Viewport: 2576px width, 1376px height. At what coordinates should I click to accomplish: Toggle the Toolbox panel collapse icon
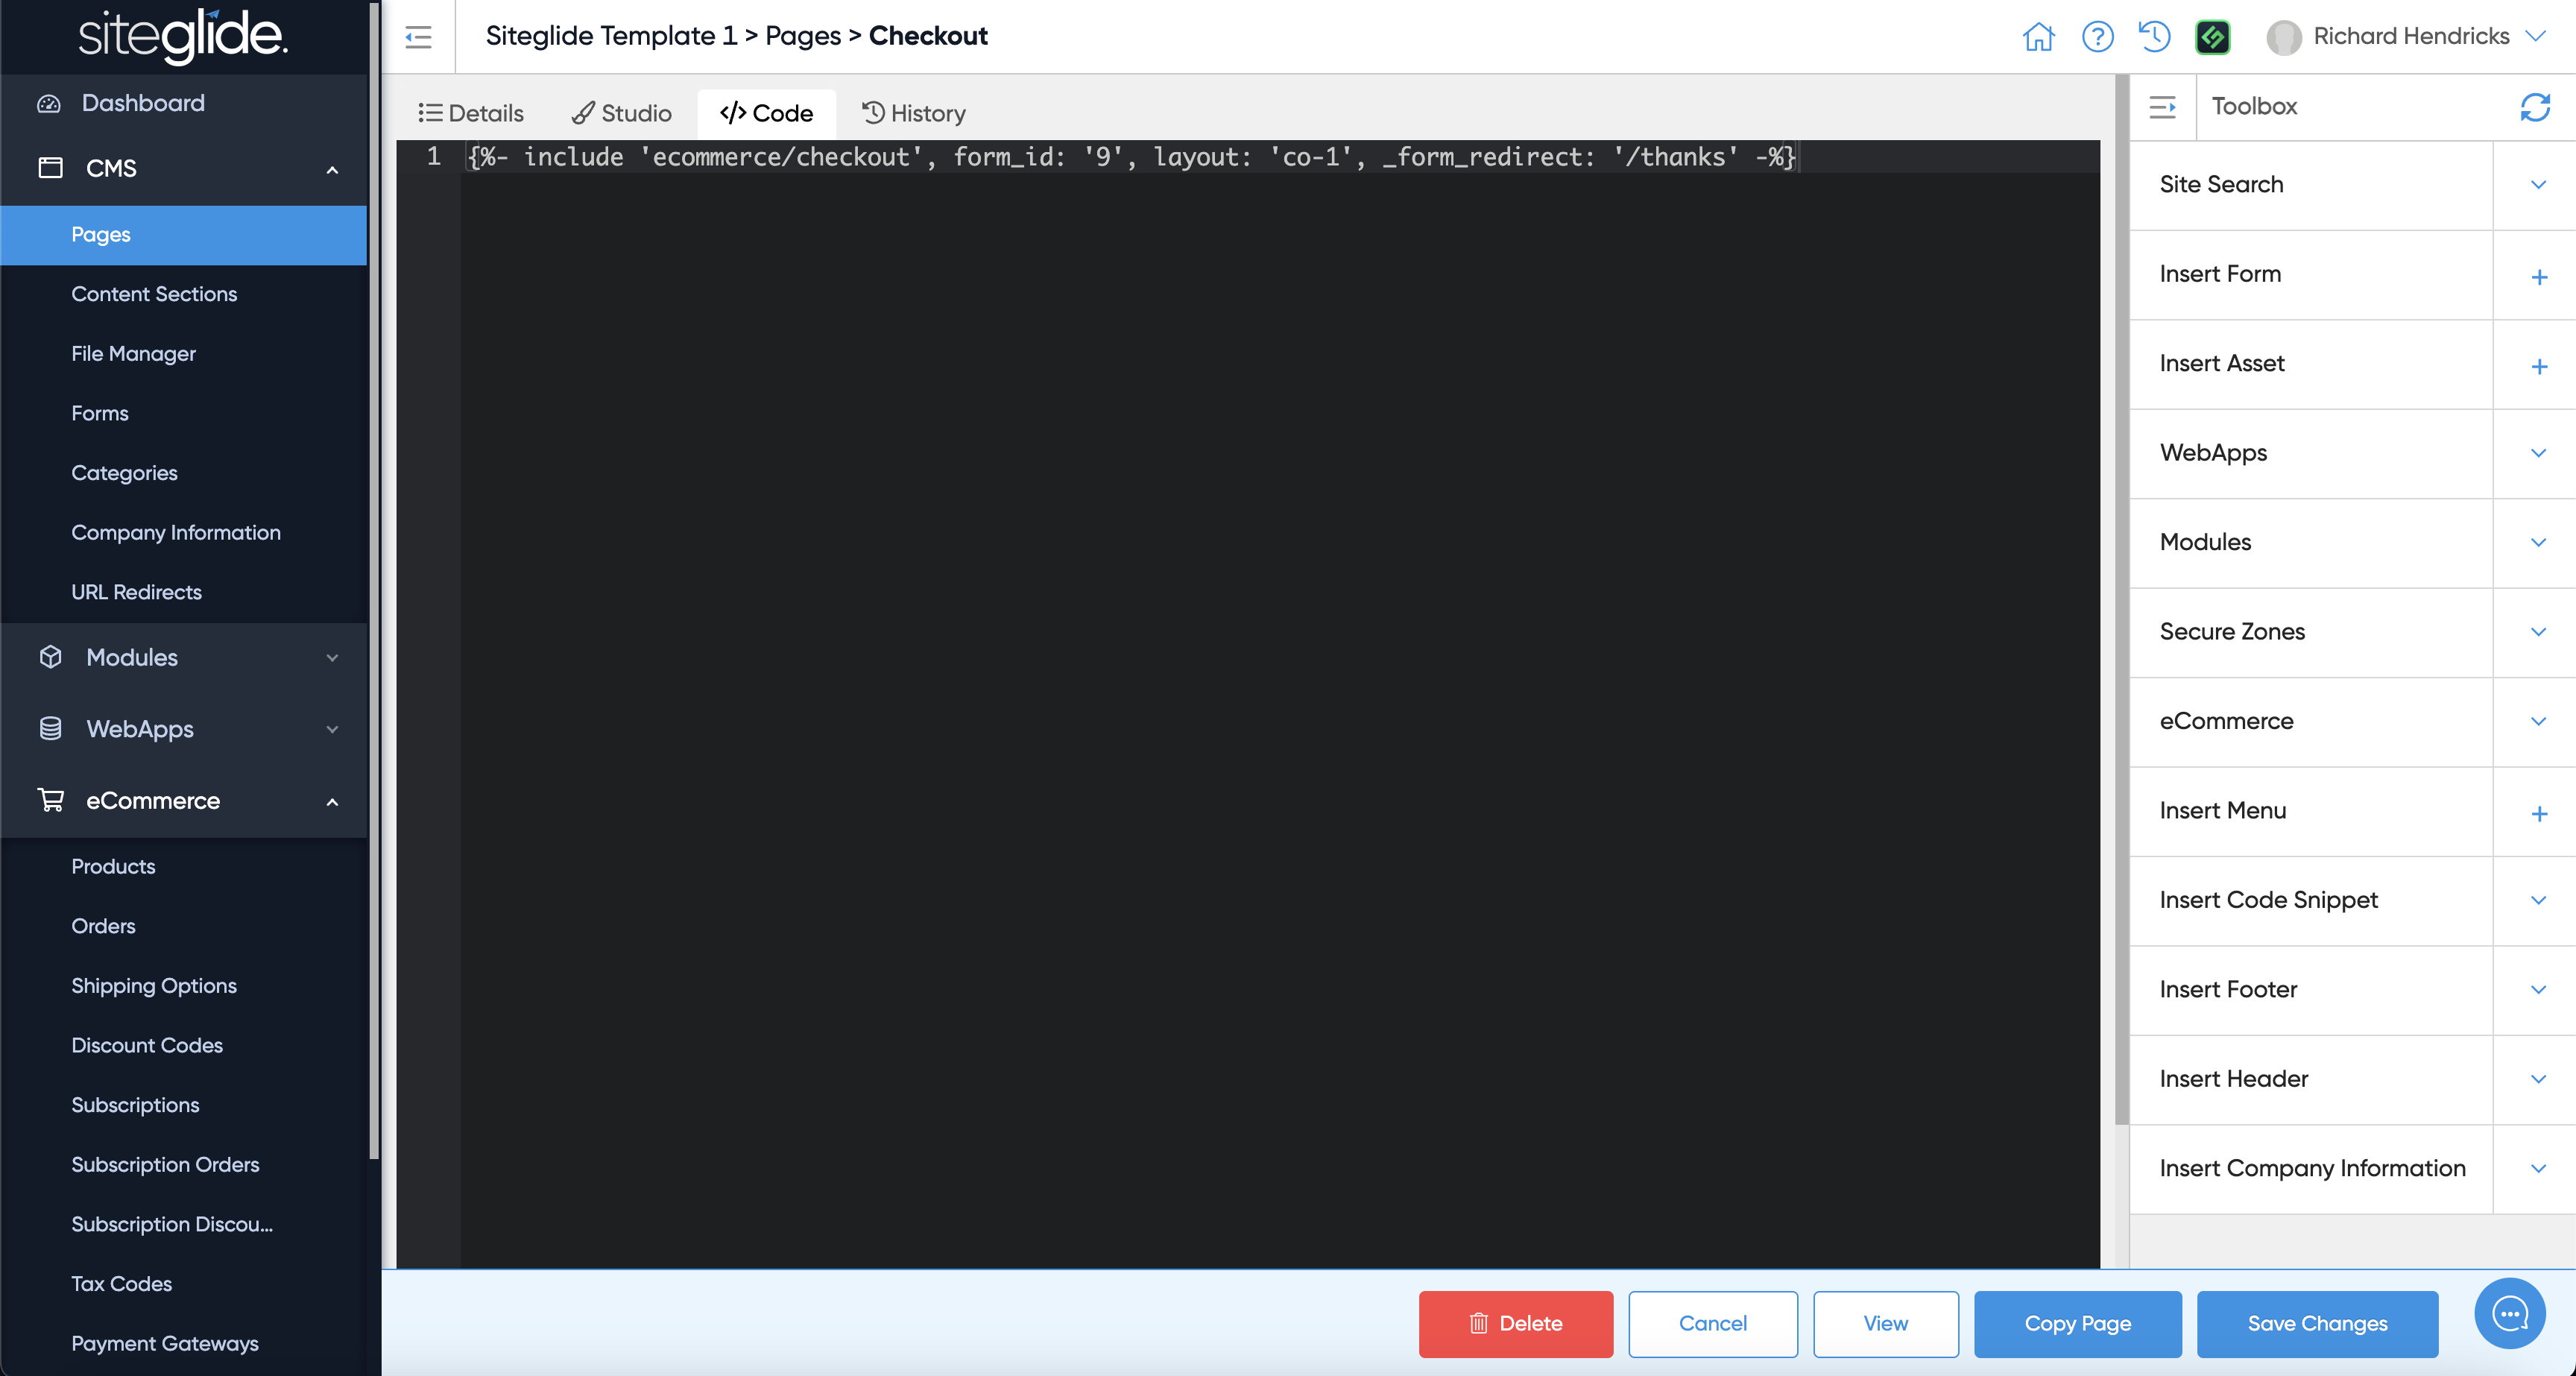(2162, 107)
